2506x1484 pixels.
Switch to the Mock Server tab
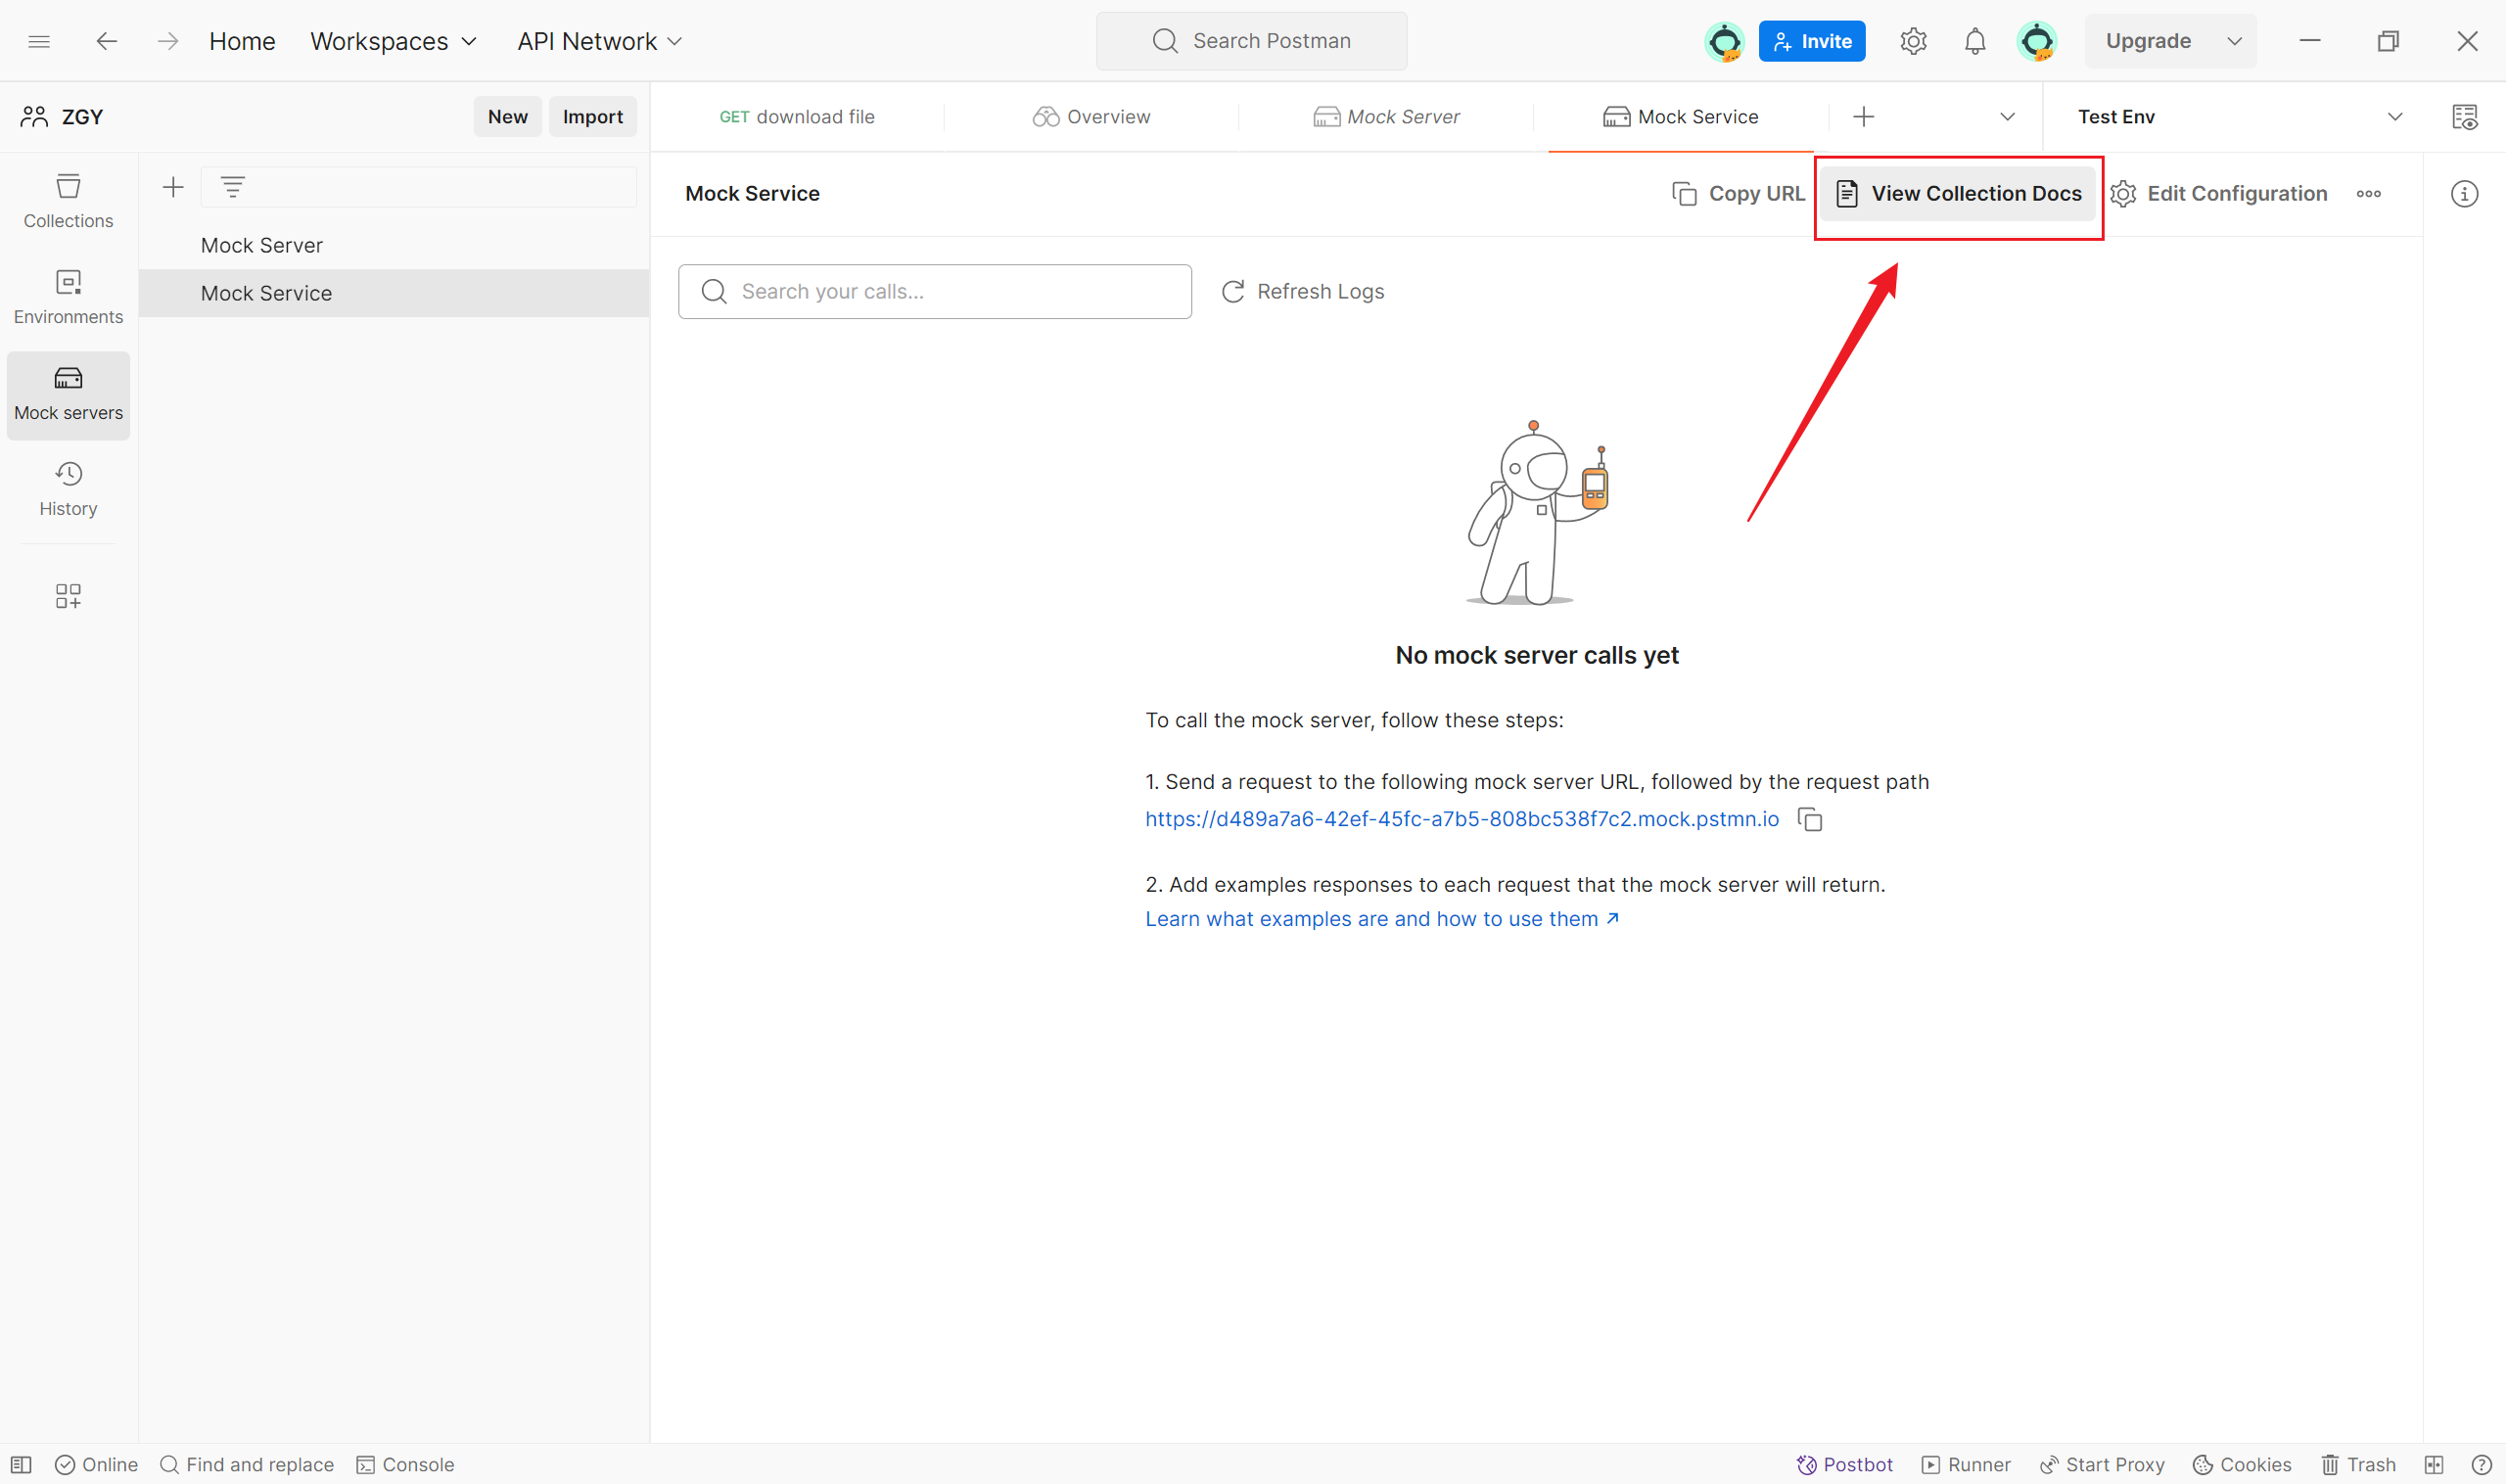click(1385, 117)
